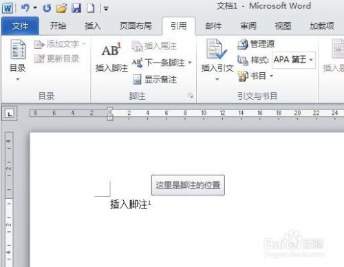Viewport: 344px width, 267px height.
Task: Switch to the 加载项 tab
Action: [x=322, y=25]
